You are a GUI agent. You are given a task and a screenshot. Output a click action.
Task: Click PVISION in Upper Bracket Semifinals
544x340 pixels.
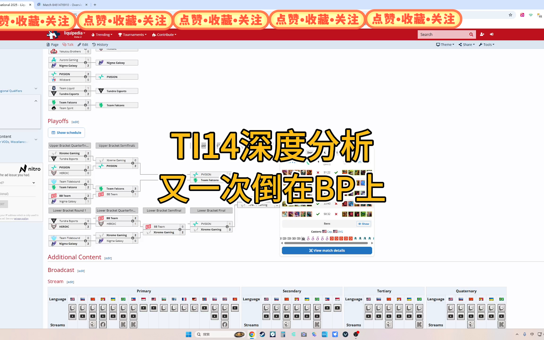tap(116, 166)
